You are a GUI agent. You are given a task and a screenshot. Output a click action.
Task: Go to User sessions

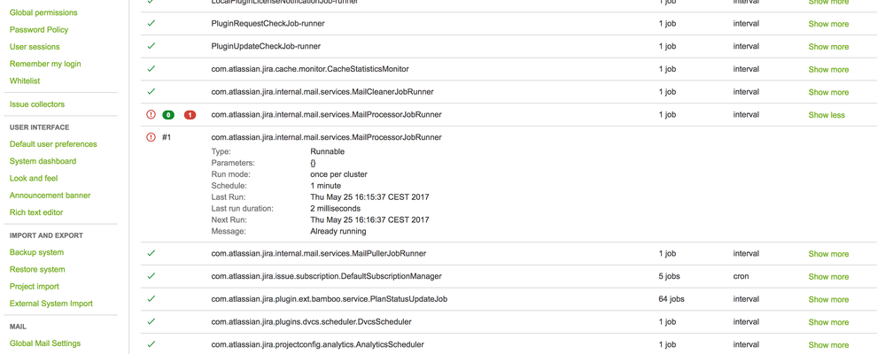coord(35,47)
